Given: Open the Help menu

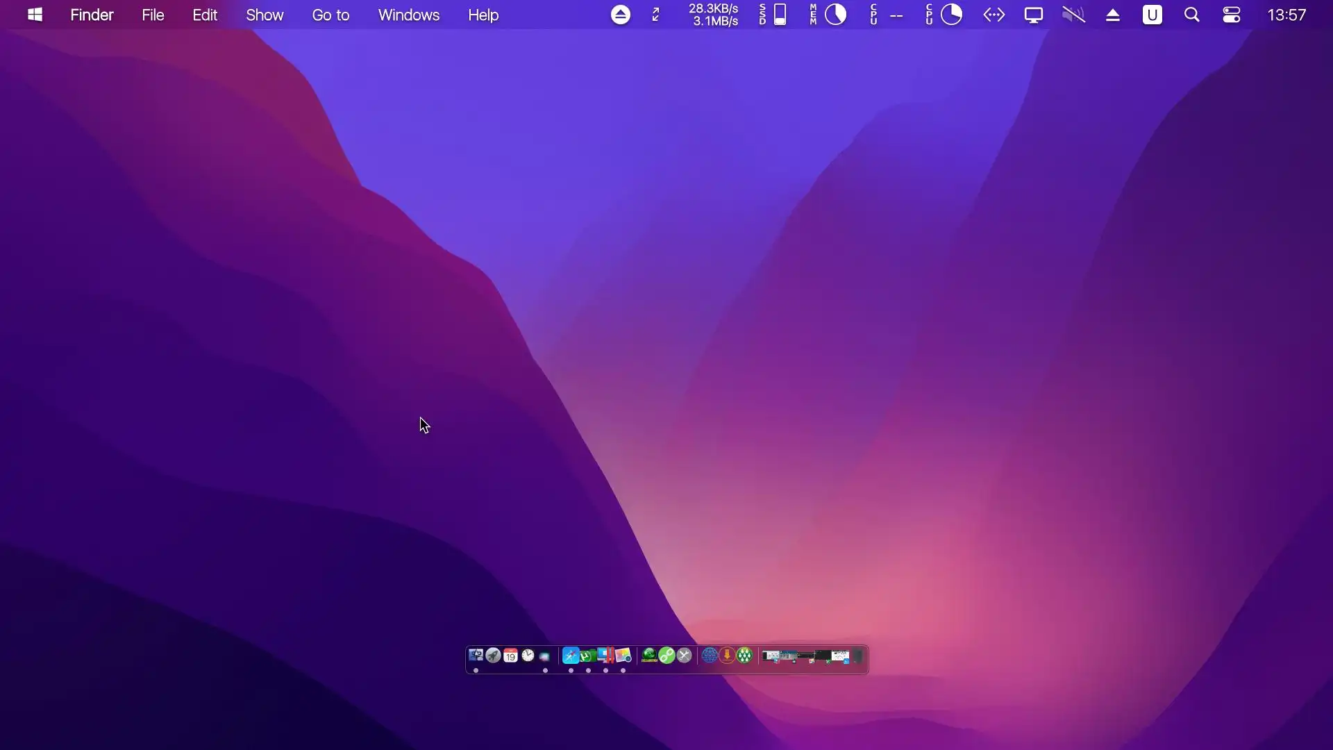Looking at the screenshot, I should tap(483, 15).
